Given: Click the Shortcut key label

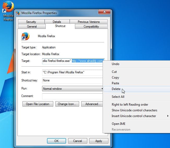Looking at the screenshot, I should 30,80.
